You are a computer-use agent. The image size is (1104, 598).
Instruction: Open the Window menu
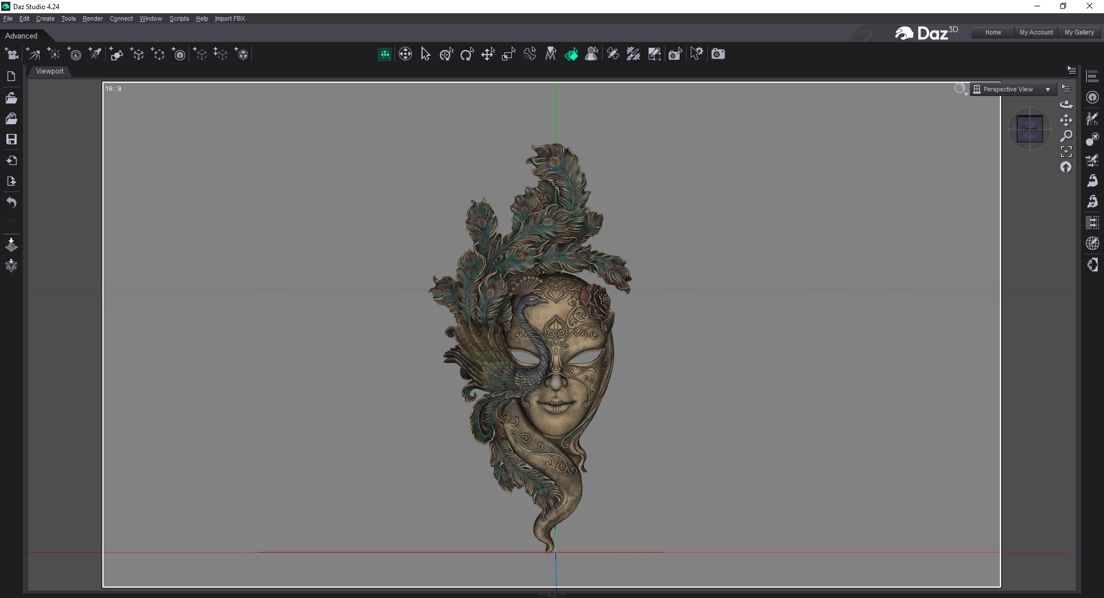tap(151, 18)
